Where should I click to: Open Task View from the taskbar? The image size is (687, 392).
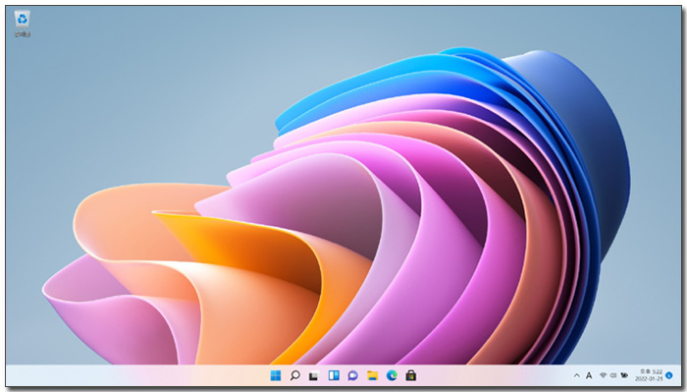tap(314, 375)
